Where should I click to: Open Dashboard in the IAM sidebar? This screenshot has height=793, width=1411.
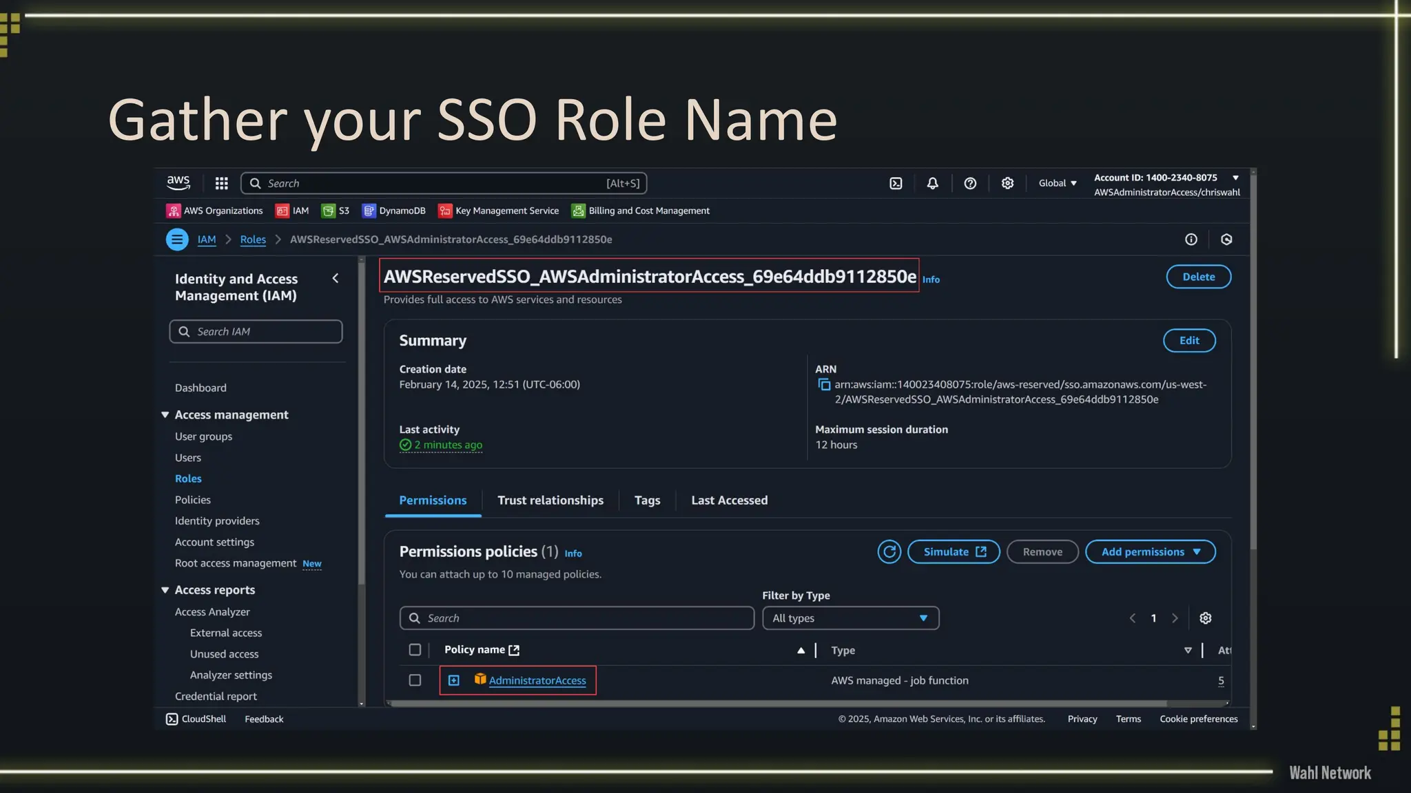(x=200, y=388)
